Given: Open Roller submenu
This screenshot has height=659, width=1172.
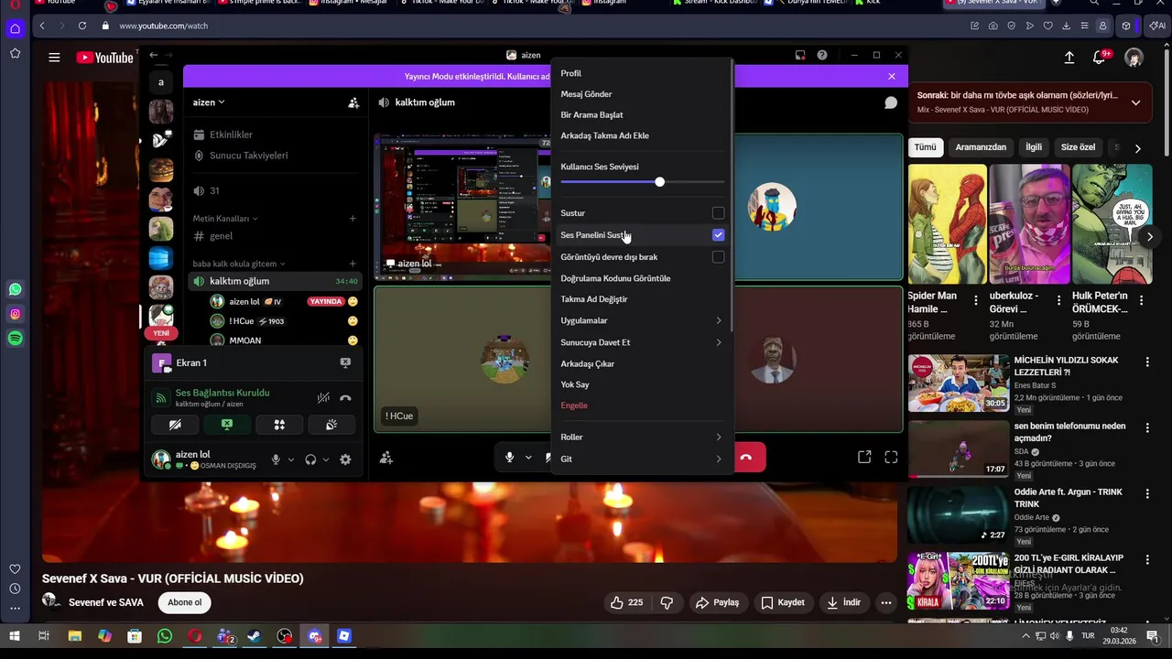Looking at the screenshot, I should pyautogui.click(x=641, y=438).
